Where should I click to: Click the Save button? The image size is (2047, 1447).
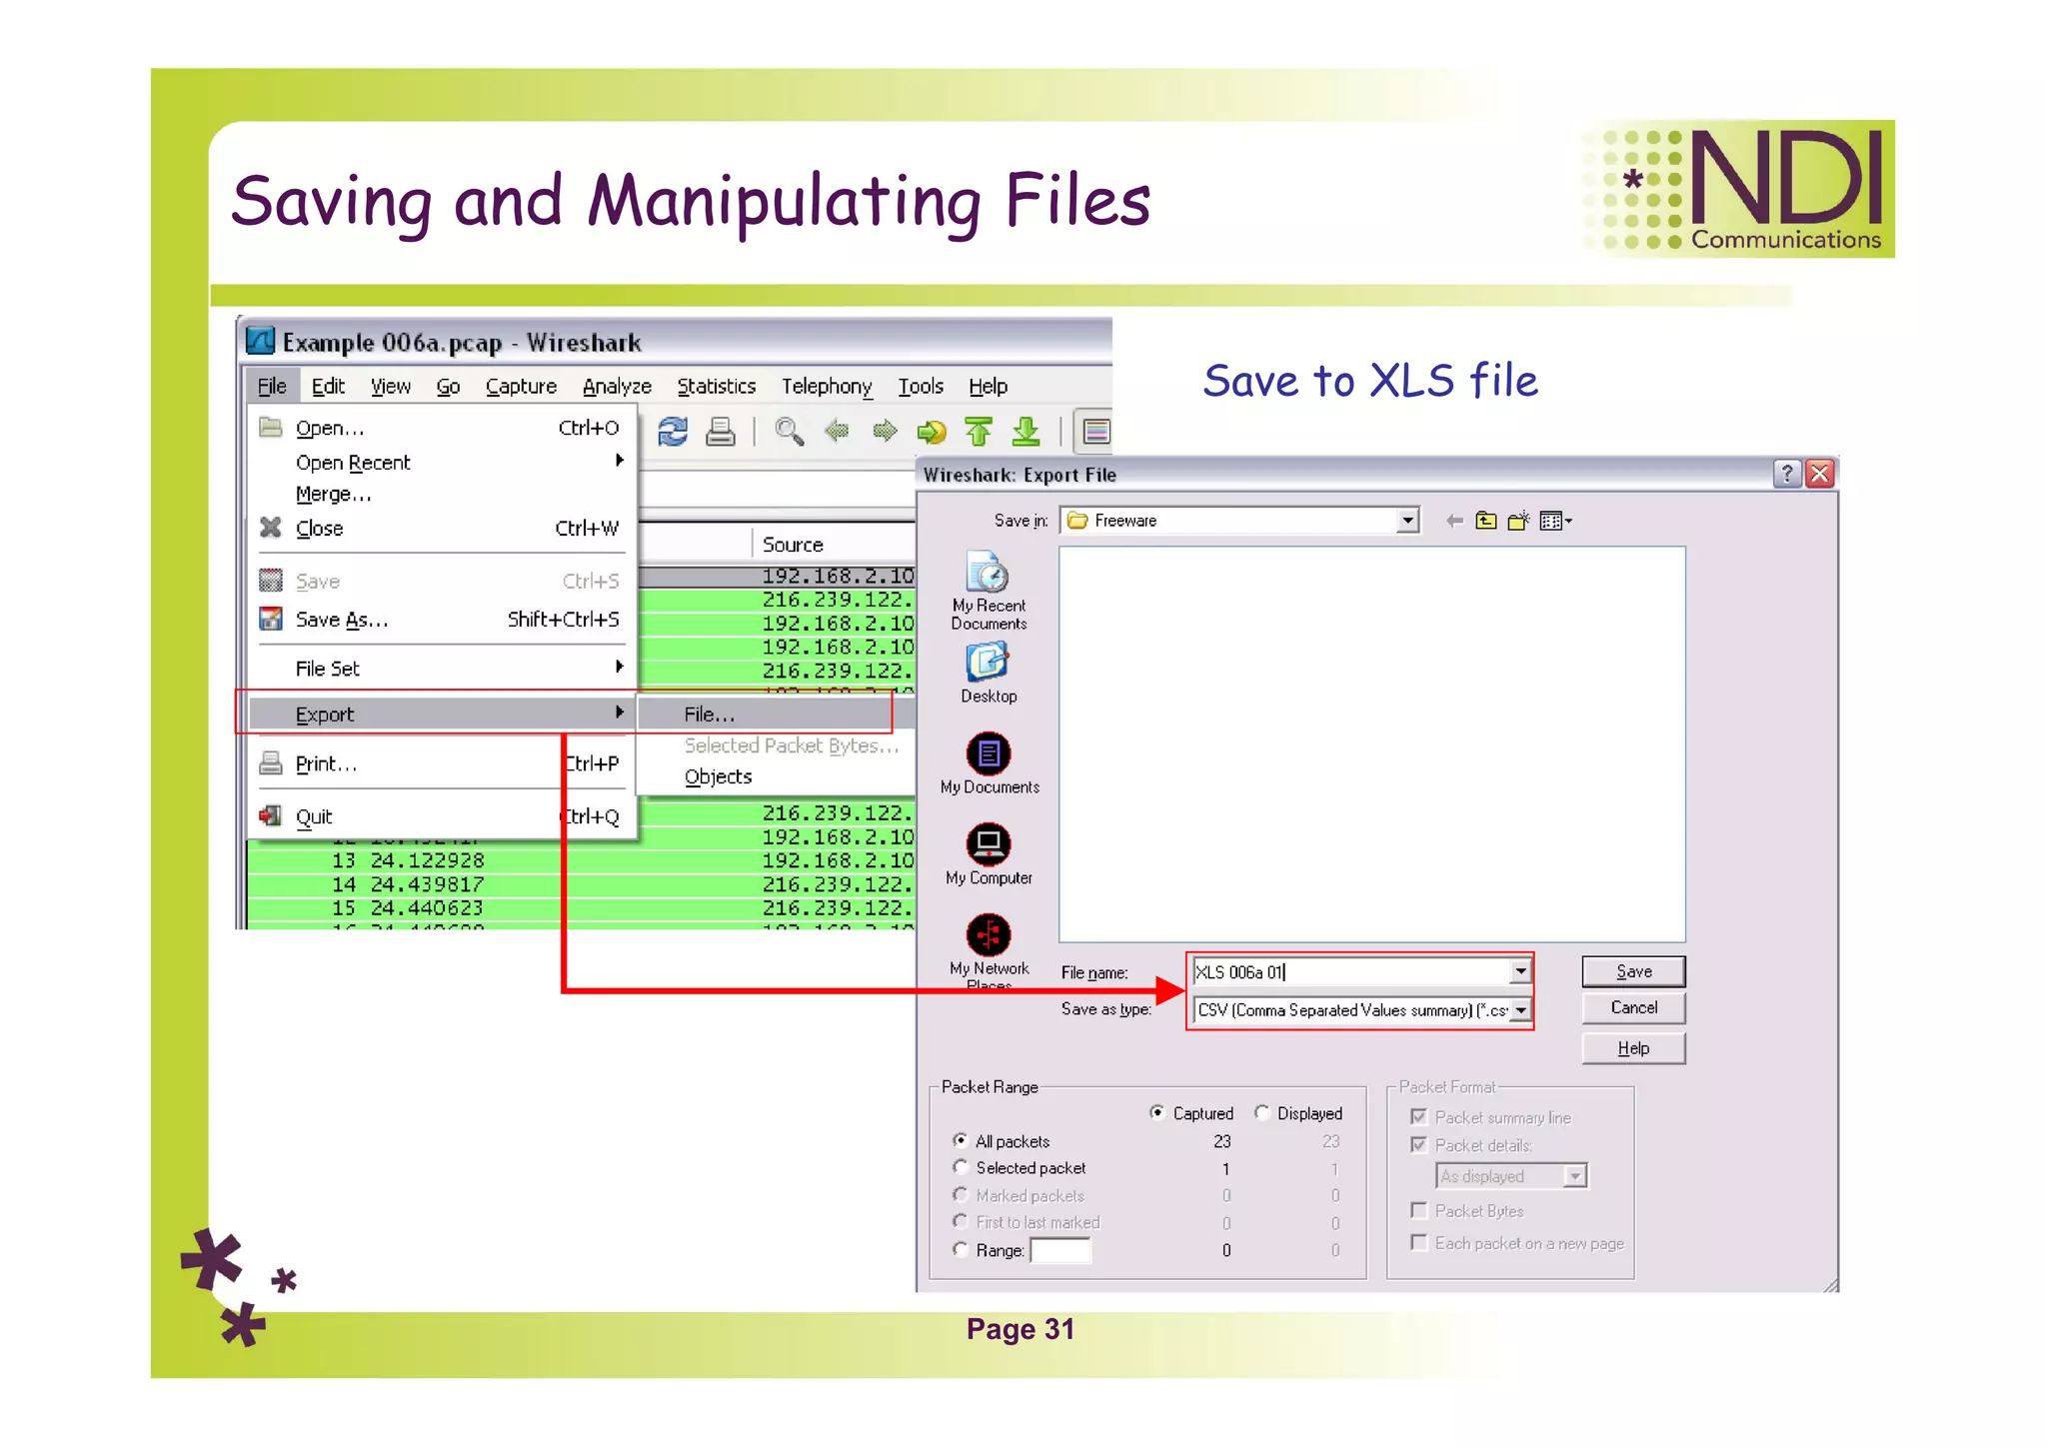click(x=1632, y=971)
